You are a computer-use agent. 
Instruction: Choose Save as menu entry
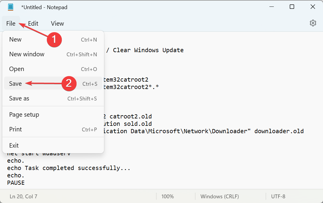(x=53, y=98)
